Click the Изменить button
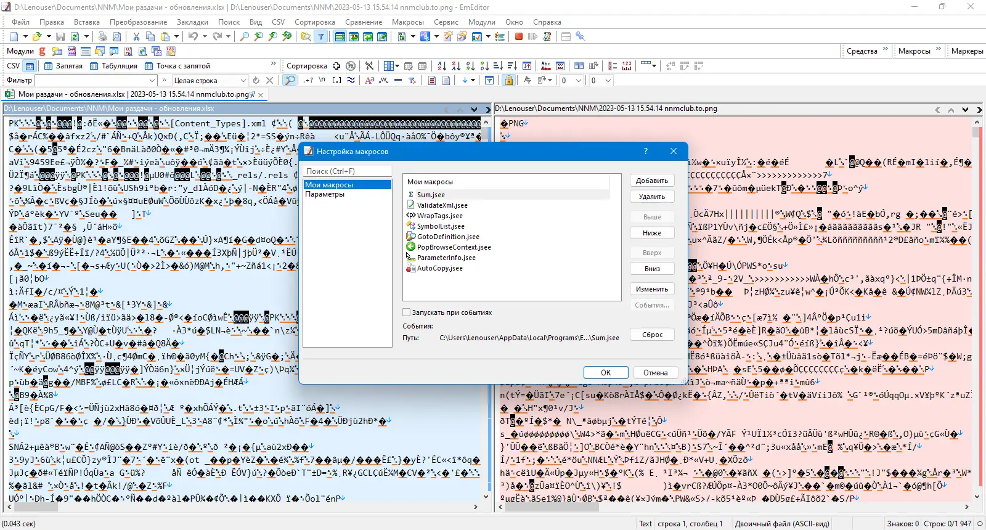986x530 pixels. [x=652, y=289]
